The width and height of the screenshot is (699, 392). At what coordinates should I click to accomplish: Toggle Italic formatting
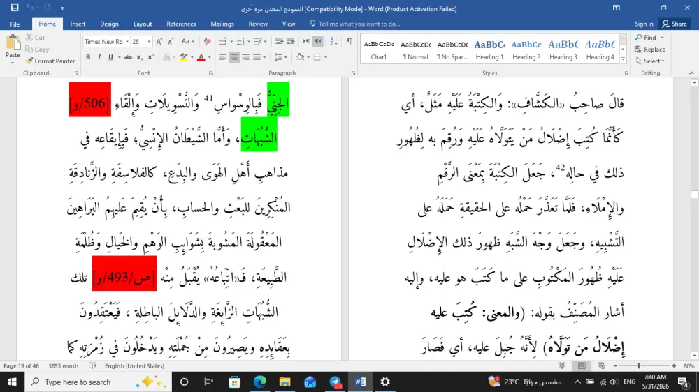click(99, 57)
